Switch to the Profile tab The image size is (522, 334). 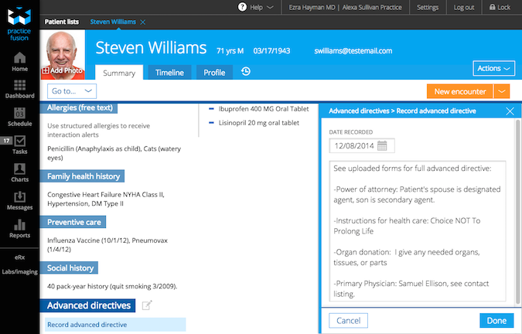pyautogui.click(x=214, y=73)
